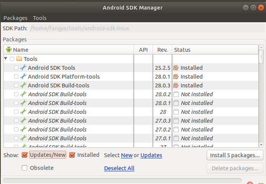The width and height of the screenshot is (266, 184).
Task: Click the Tools folder icon
Action: coord(19,59)
